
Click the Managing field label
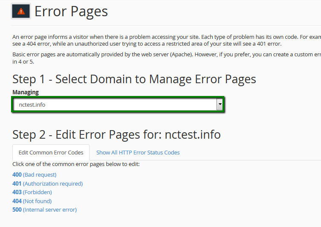click(x=26, y=92)
